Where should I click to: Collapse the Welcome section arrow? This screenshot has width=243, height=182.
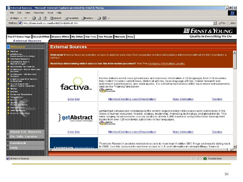[8, 47]
